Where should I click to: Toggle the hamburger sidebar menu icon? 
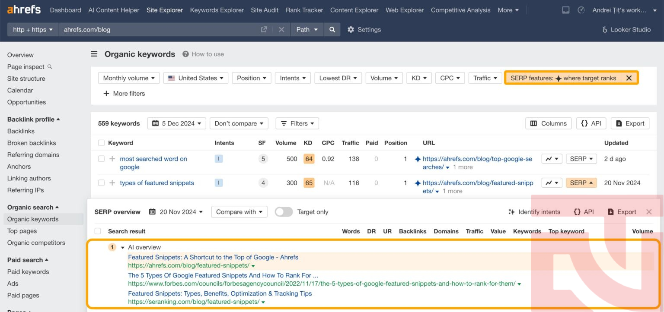[x=94, y=54]
